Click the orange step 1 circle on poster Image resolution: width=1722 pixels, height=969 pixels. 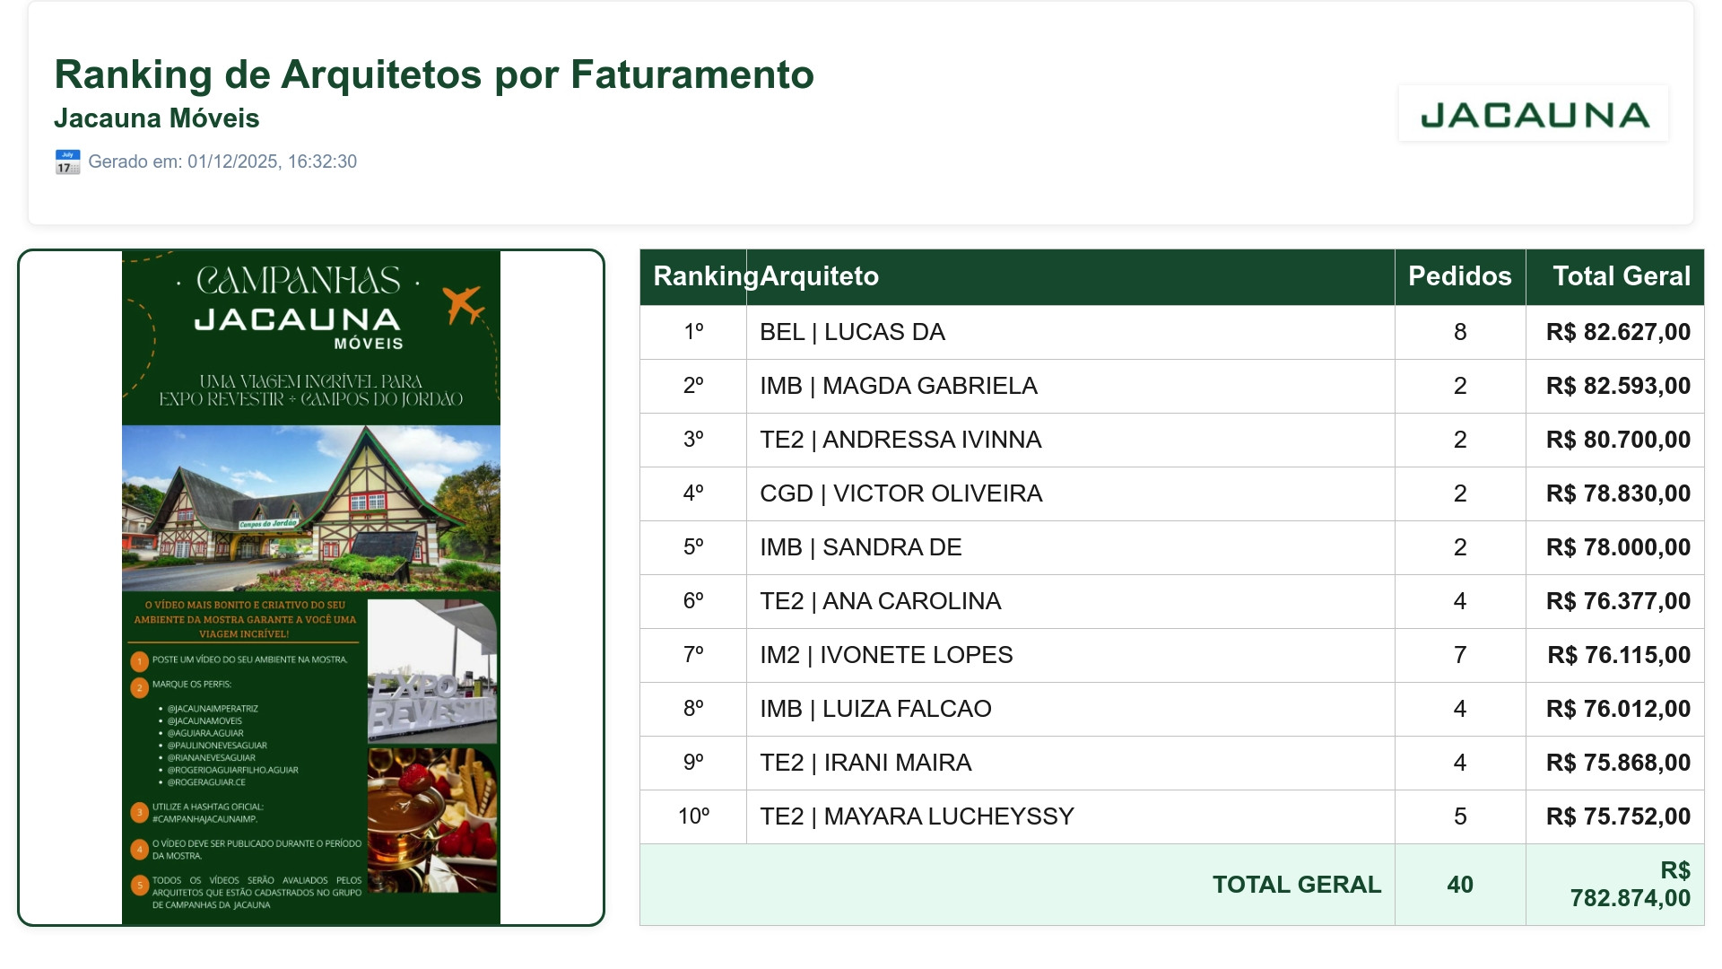[x=139, y=662]
